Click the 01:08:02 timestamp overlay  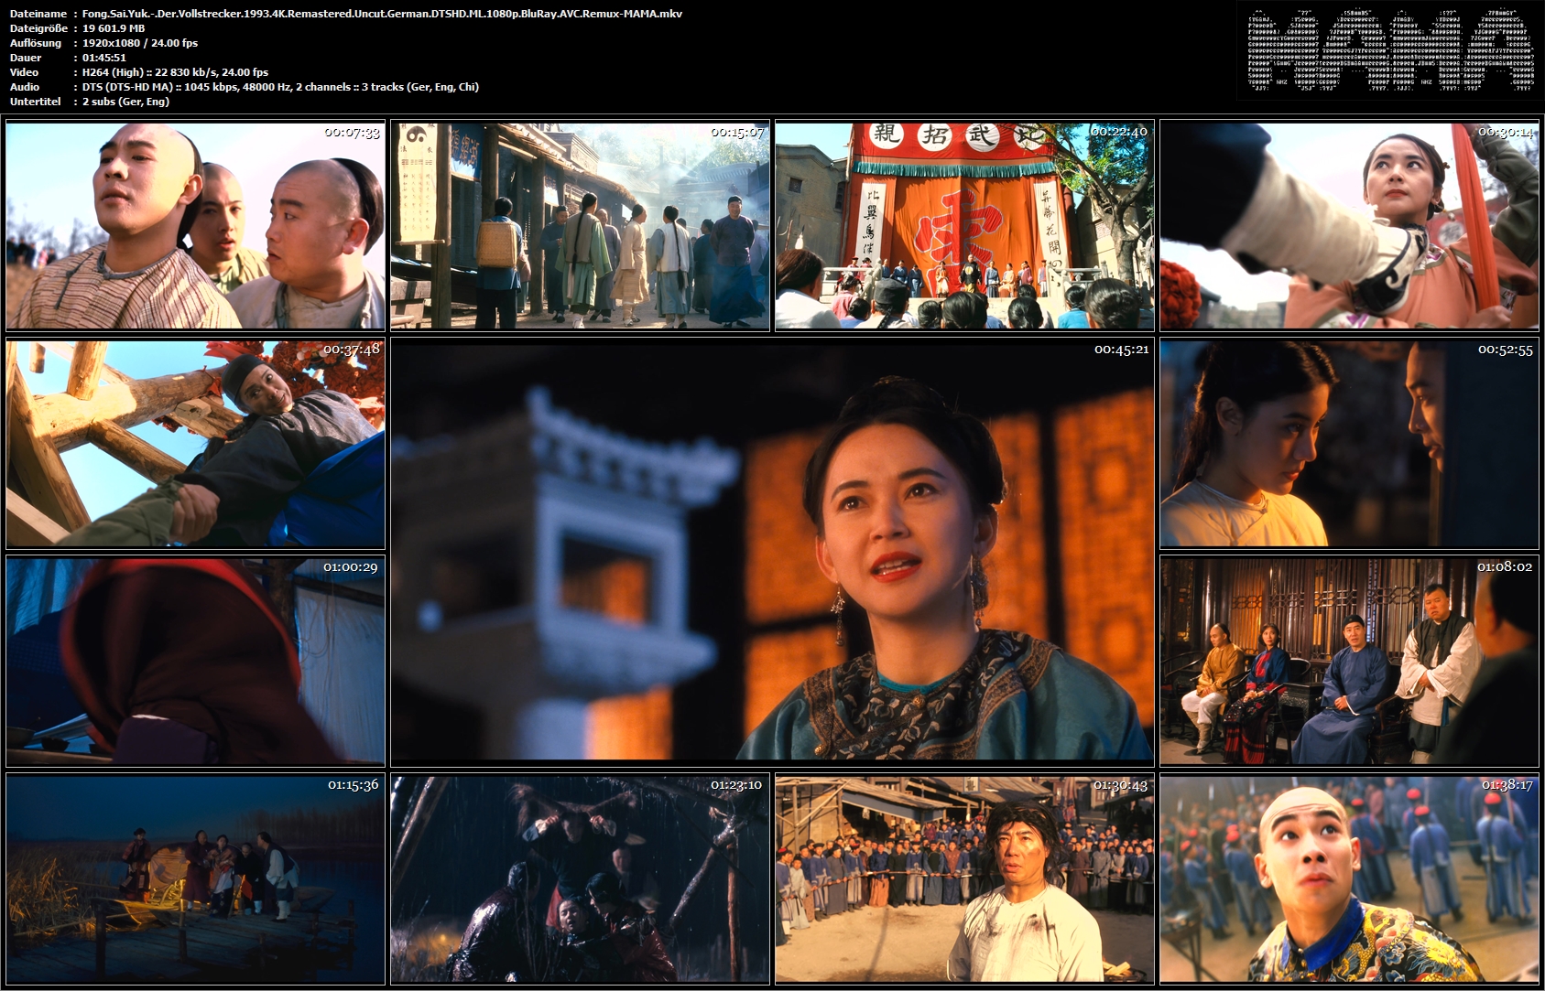pos(1505,567)
